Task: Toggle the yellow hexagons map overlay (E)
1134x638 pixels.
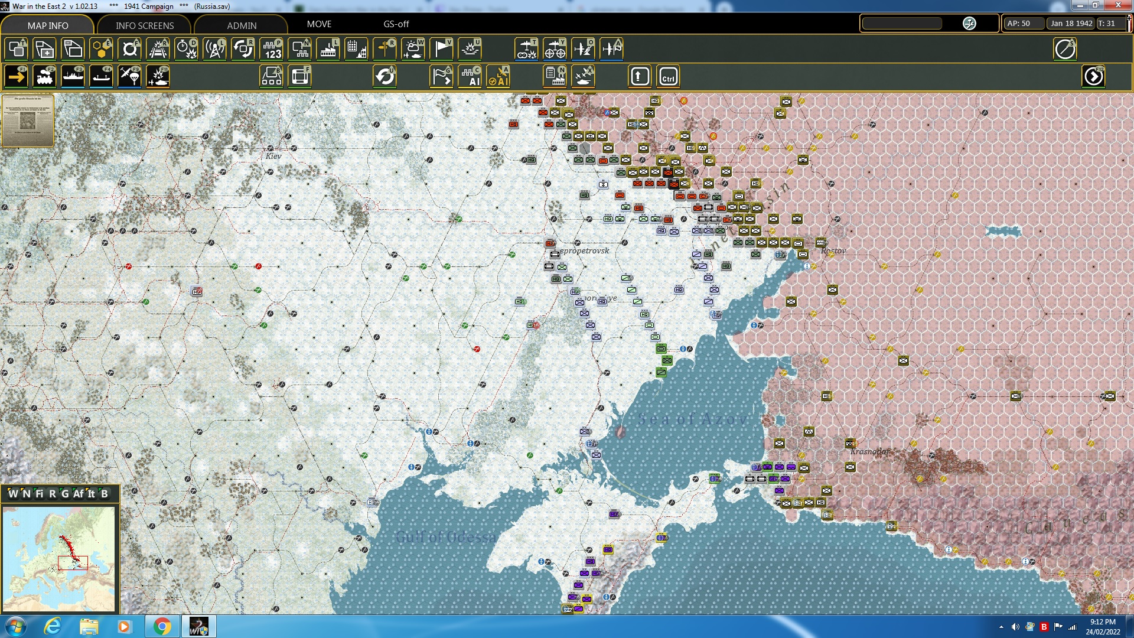Action: coord(102,49)
